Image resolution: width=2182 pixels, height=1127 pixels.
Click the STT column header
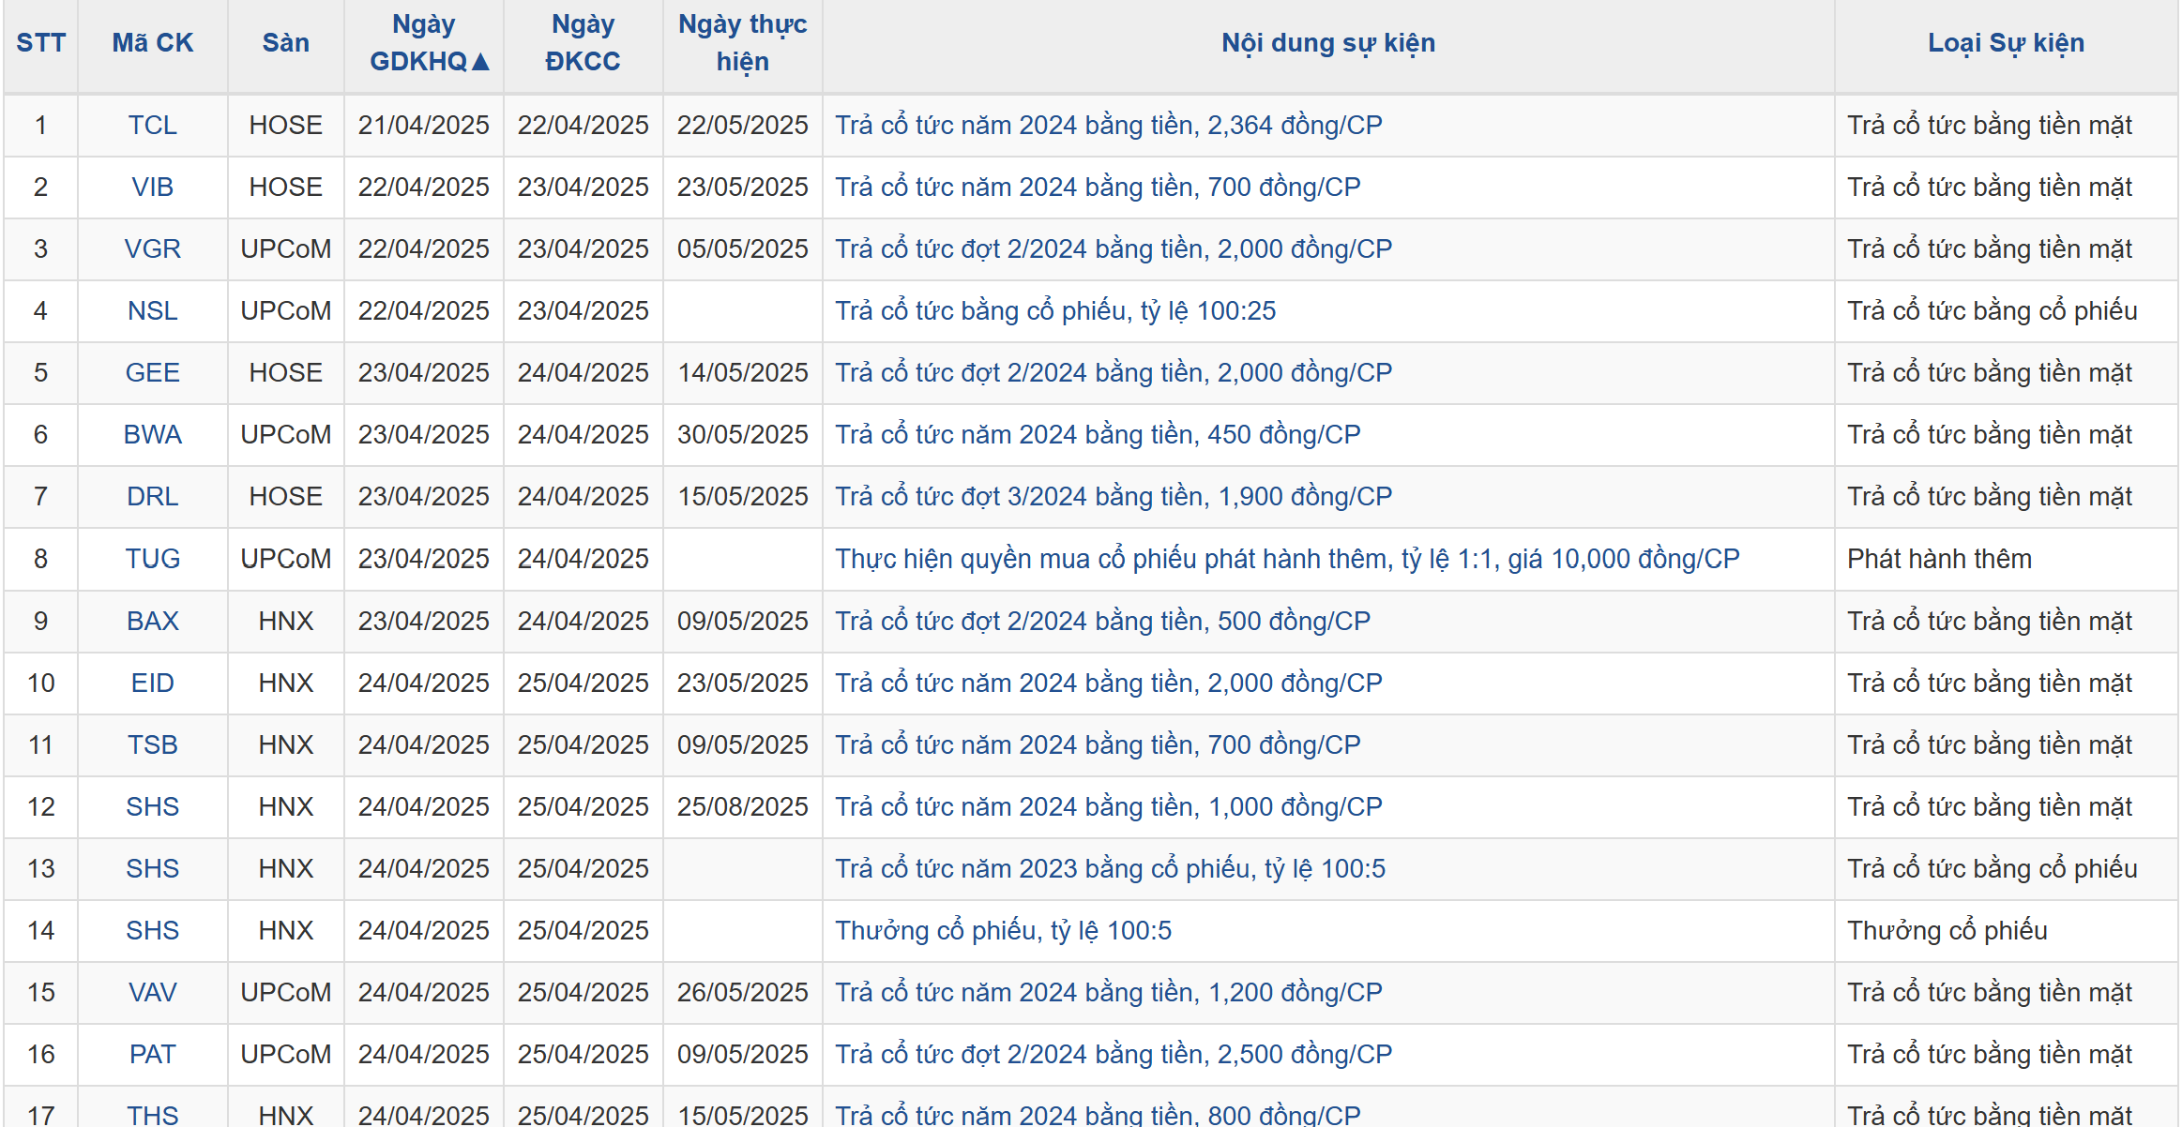point(40,43)
